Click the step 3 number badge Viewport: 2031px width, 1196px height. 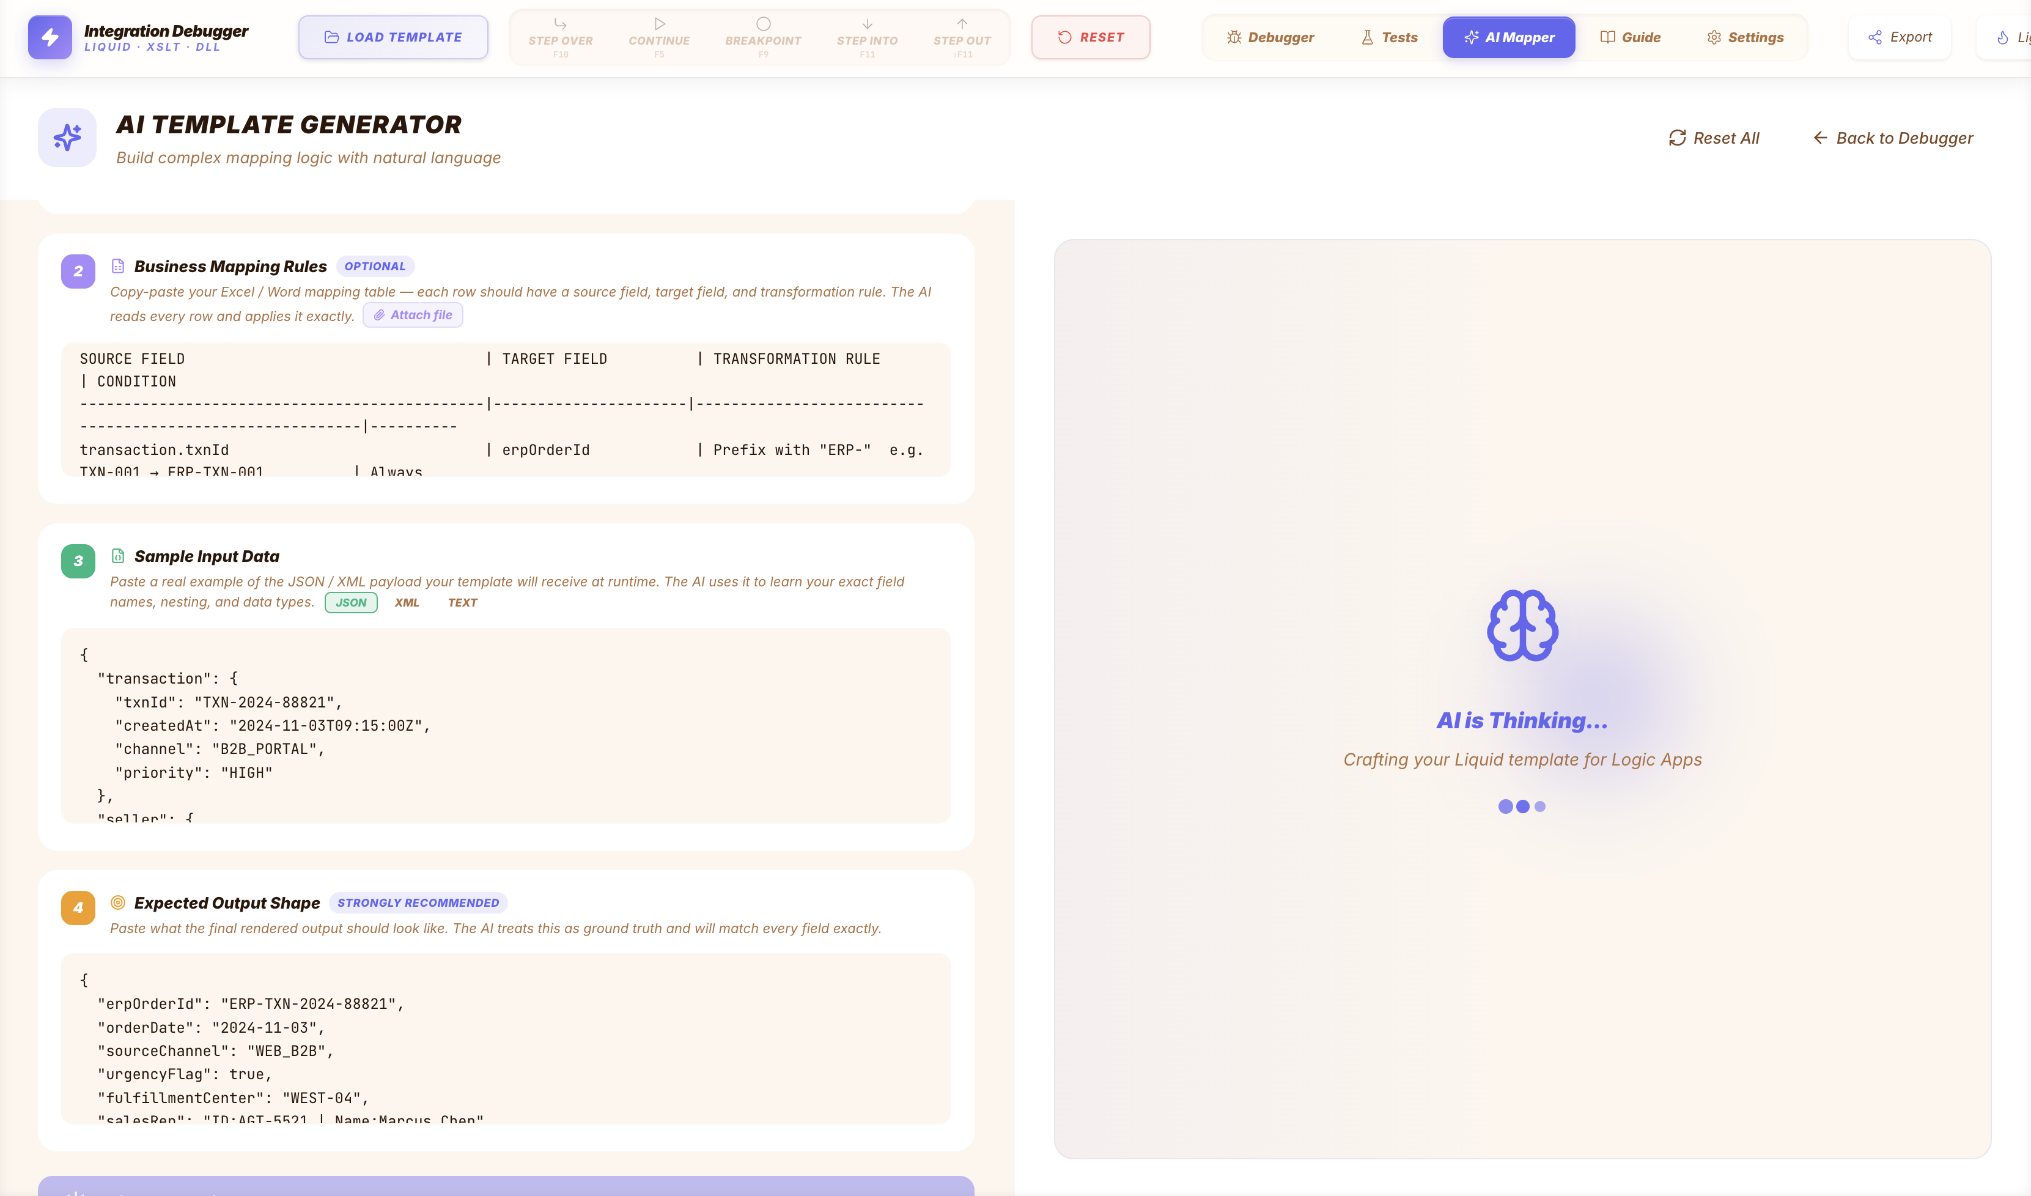78,561
